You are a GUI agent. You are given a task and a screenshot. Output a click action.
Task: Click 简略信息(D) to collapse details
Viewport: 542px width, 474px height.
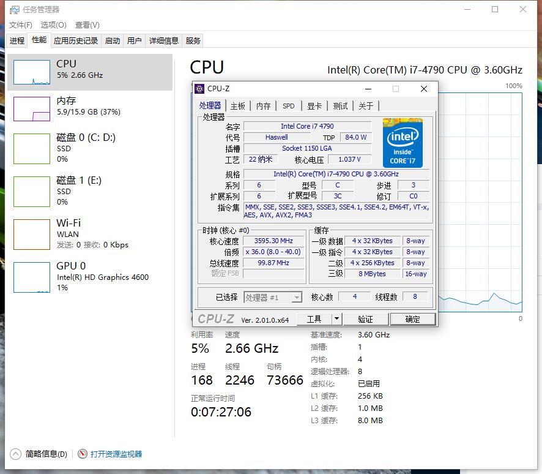click(46, 454)
